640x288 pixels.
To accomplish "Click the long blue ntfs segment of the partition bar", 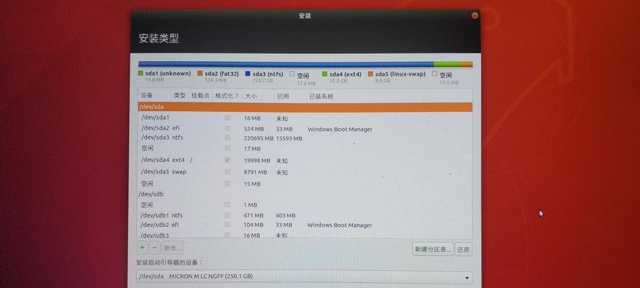I will (286, 64).
